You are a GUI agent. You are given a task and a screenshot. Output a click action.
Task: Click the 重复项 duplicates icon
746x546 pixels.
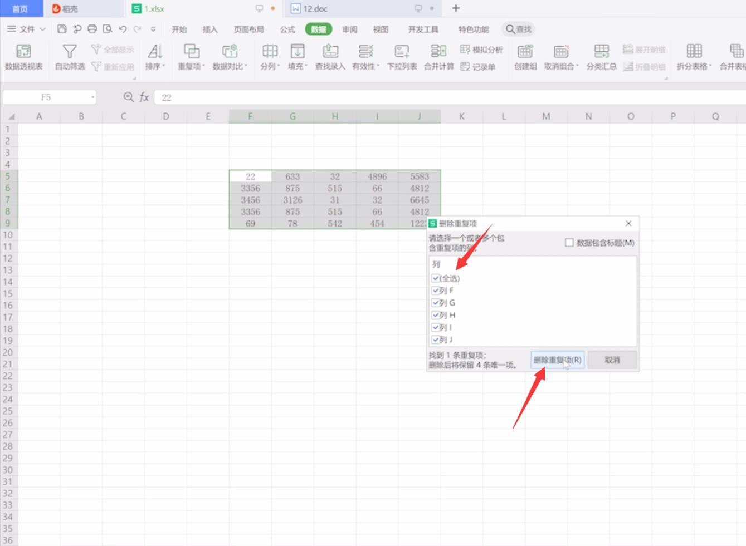pyautogui.click(x=192, y=51)
